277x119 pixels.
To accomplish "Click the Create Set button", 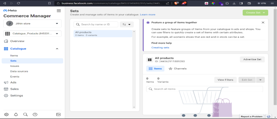I will pos(255,13).
